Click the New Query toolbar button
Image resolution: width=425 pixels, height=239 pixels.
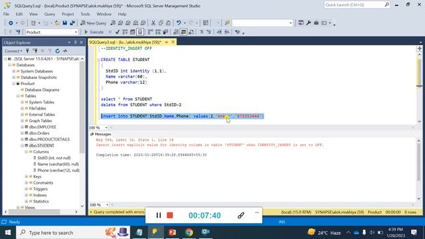[x=93, y=23]
